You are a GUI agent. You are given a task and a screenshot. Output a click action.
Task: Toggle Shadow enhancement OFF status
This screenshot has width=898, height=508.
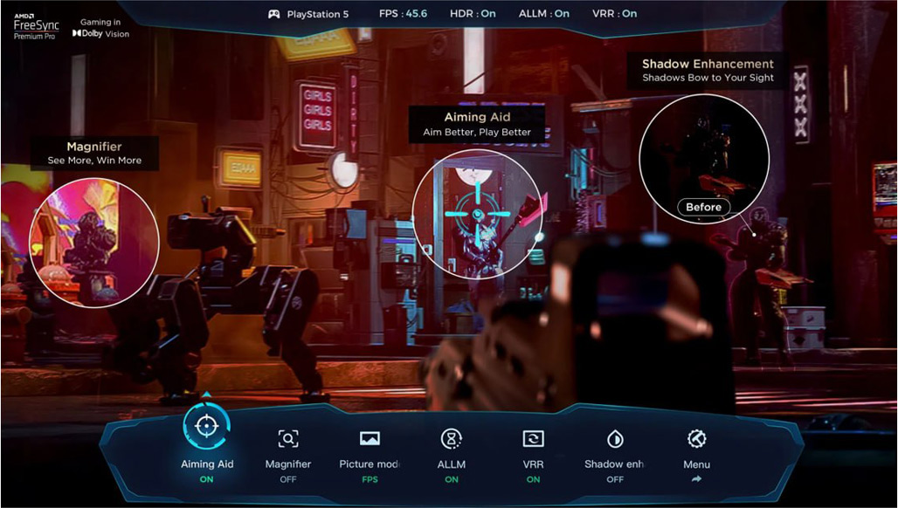(615, 479)
